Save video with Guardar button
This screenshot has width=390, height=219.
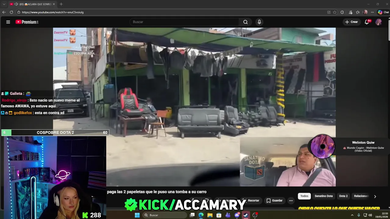click(275, 200)
